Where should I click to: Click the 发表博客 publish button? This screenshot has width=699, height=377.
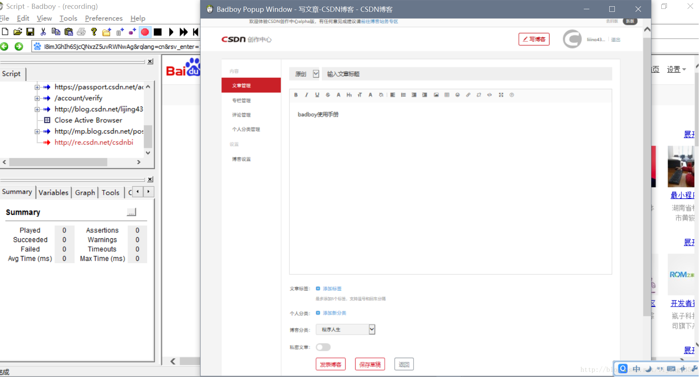pyautogui.click(x=330, y=364)
